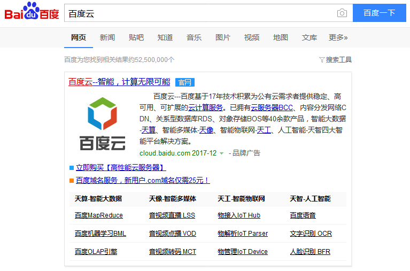Click the 云计算服务 link

pyautogui.click(x=205, y=107)
